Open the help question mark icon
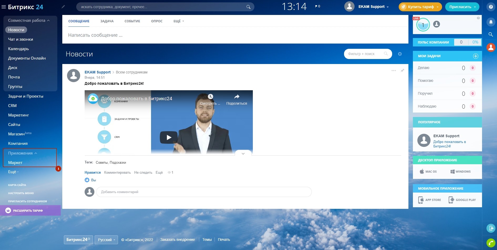This screenshot has height=250, width=497. pyautogui.click(x=491, y=7)
